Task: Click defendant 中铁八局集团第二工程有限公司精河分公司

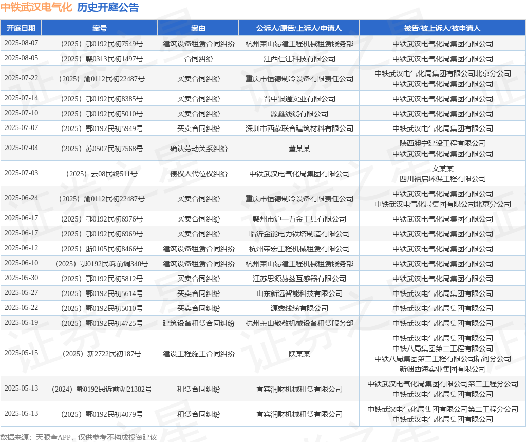Action: (x=443, y=359)
